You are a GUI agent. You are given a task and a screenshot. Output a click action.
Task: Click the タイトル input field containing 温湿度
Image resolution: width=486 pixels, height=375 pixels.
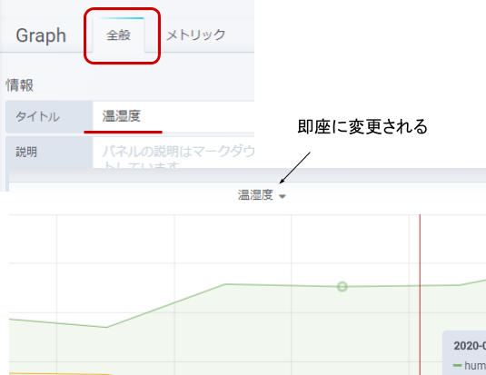point(174,116)
